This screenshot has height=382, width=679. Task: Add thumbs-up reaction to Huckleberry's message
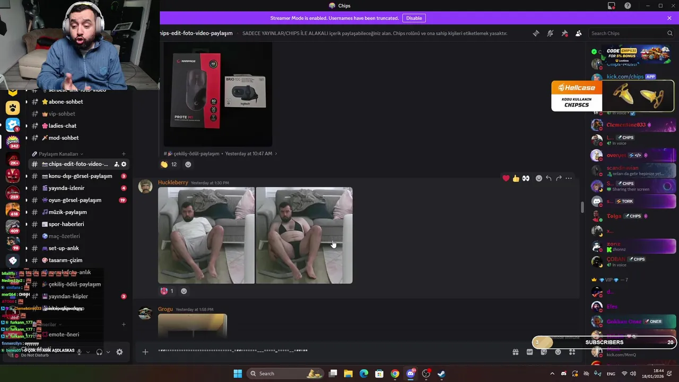tap(516, 178)
